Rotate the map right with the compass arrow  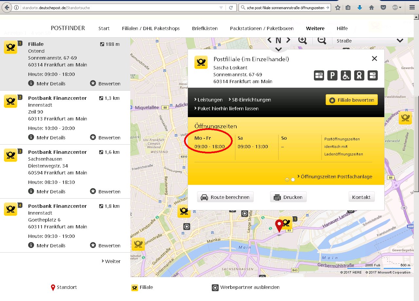point(288,40)
